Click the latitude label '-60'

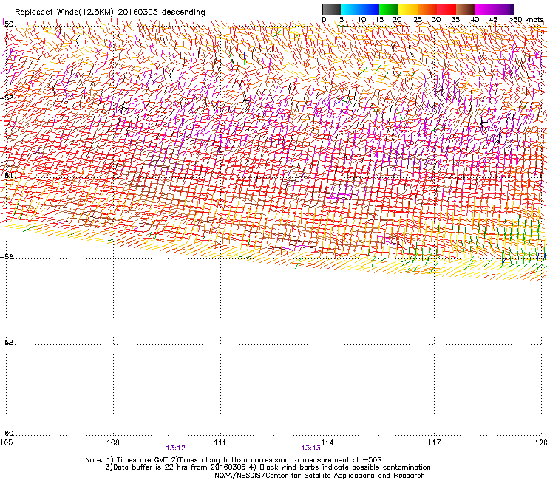pos(7,433)
